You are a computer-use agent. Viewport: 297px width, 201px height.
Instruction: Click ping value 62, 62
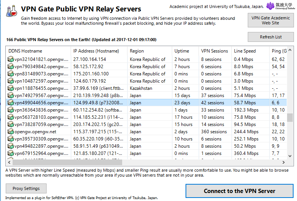tap(278, 59)
